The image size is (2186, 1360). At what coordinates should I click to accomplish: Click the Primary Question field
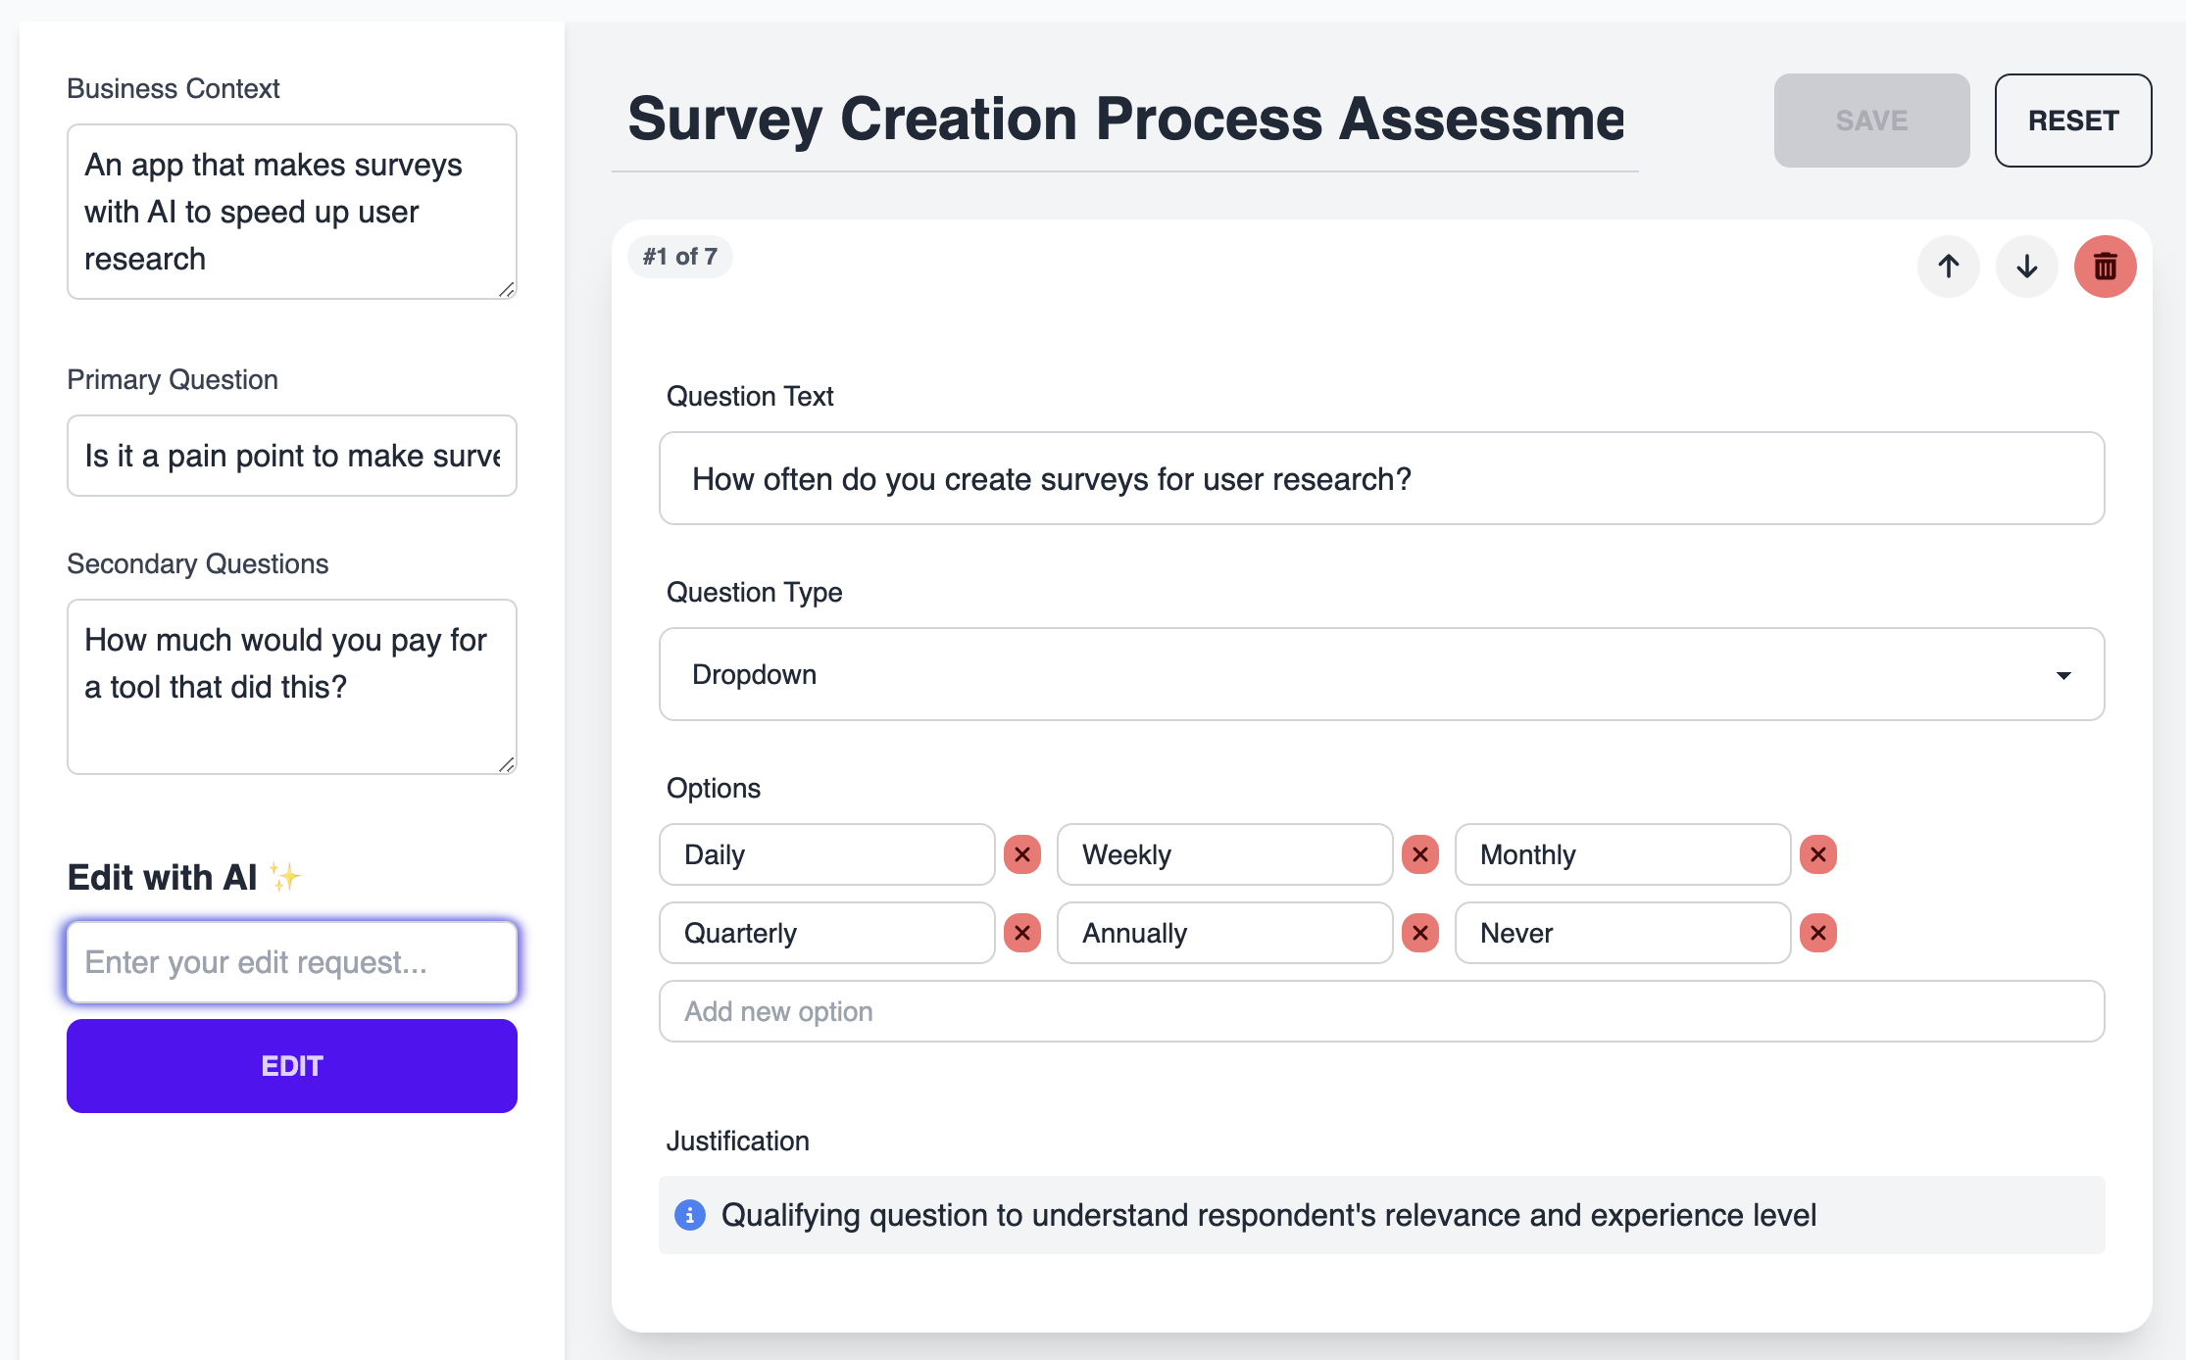pyautogui.click(x=292, y=456)
